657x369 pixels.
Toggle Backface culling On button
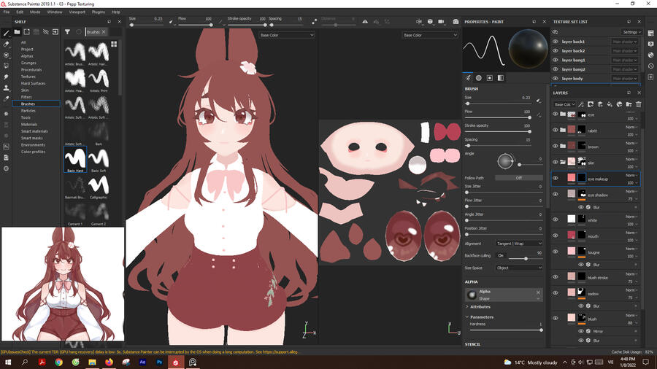(501, 256)
